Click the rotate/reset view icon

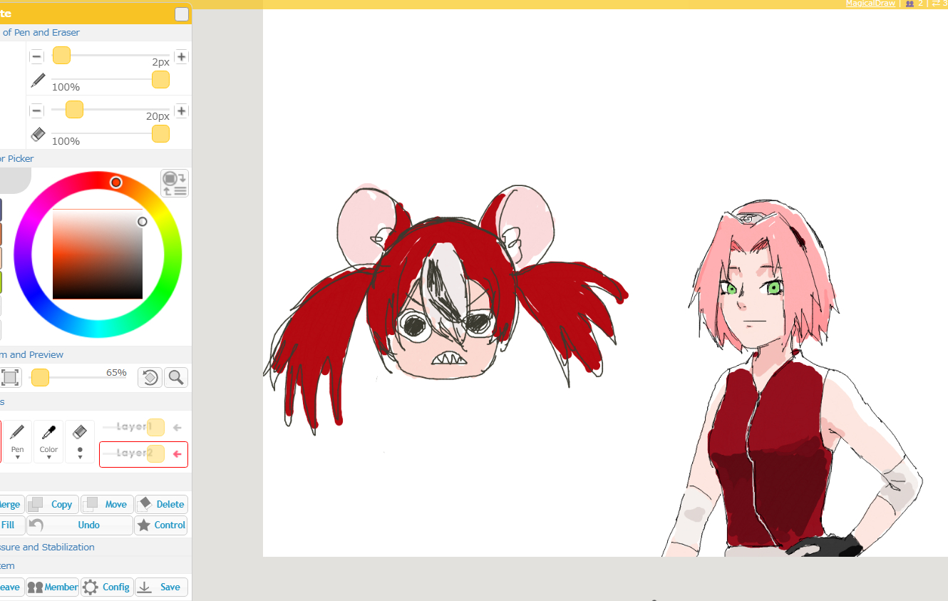coord(150,377)
